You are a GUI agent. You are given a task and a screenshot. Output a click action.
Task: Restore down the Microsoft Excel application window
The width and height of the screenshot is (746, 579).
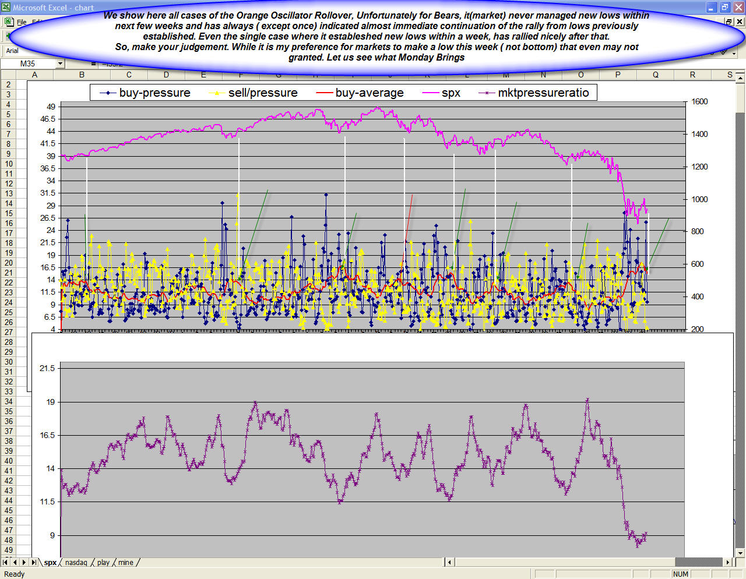(x=725, y=8)
